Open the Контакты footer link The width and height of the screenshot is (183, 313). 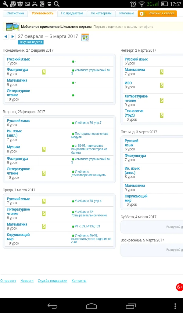point(79,281)
